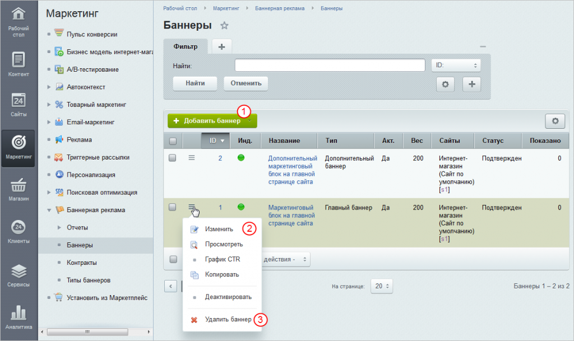Select the checkbox for banner ID 2
Image resolution: width=574 pixels, height=341 pixels.
(x=173, y=158)
